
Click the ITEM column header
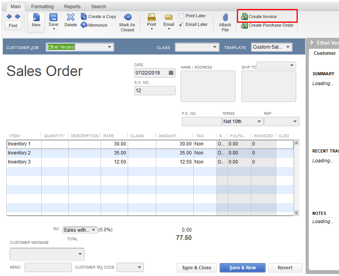click(15, 136)
